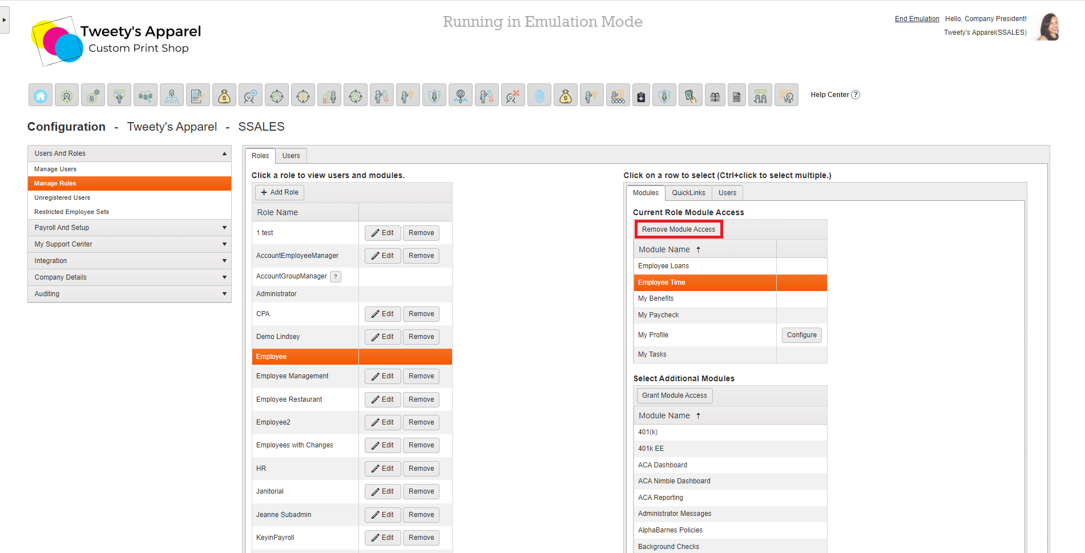Open the growth chart with person icon
Viewport: 1085px width, 553px height.
coord(329,95)
